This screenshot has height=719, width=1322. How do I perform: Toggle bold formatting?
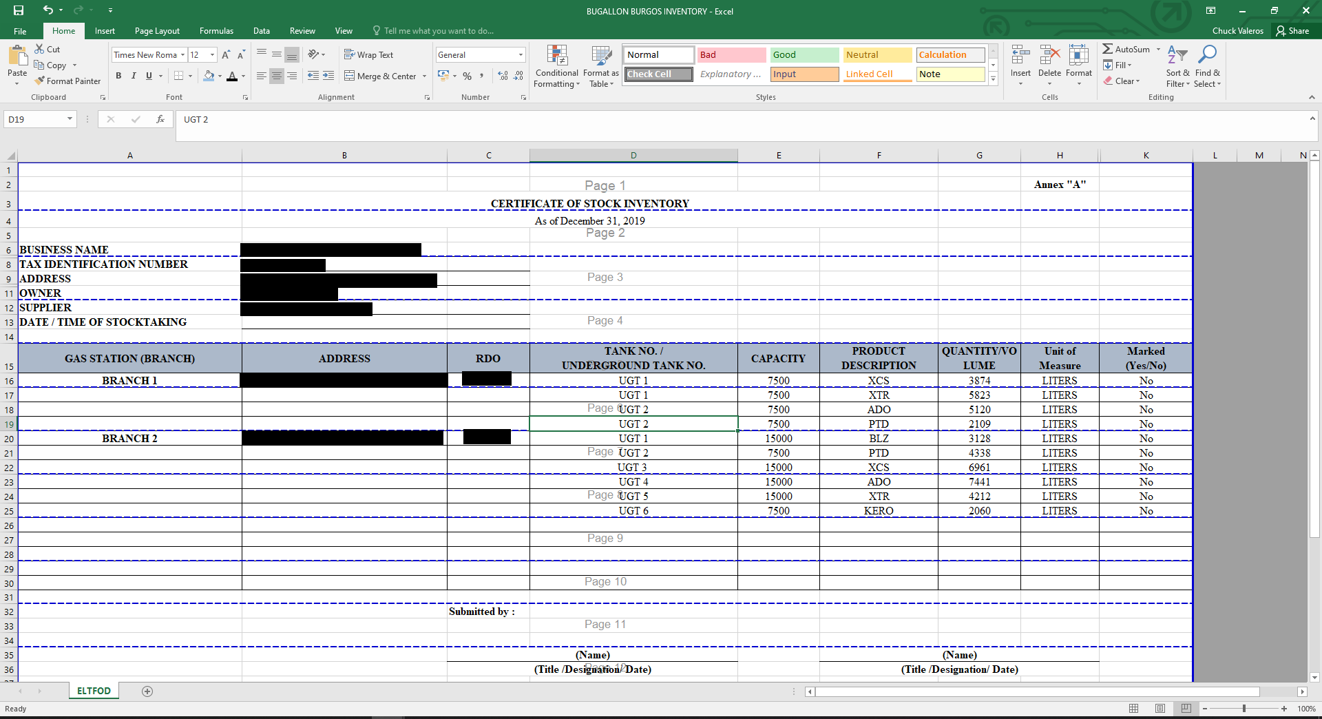118,76
